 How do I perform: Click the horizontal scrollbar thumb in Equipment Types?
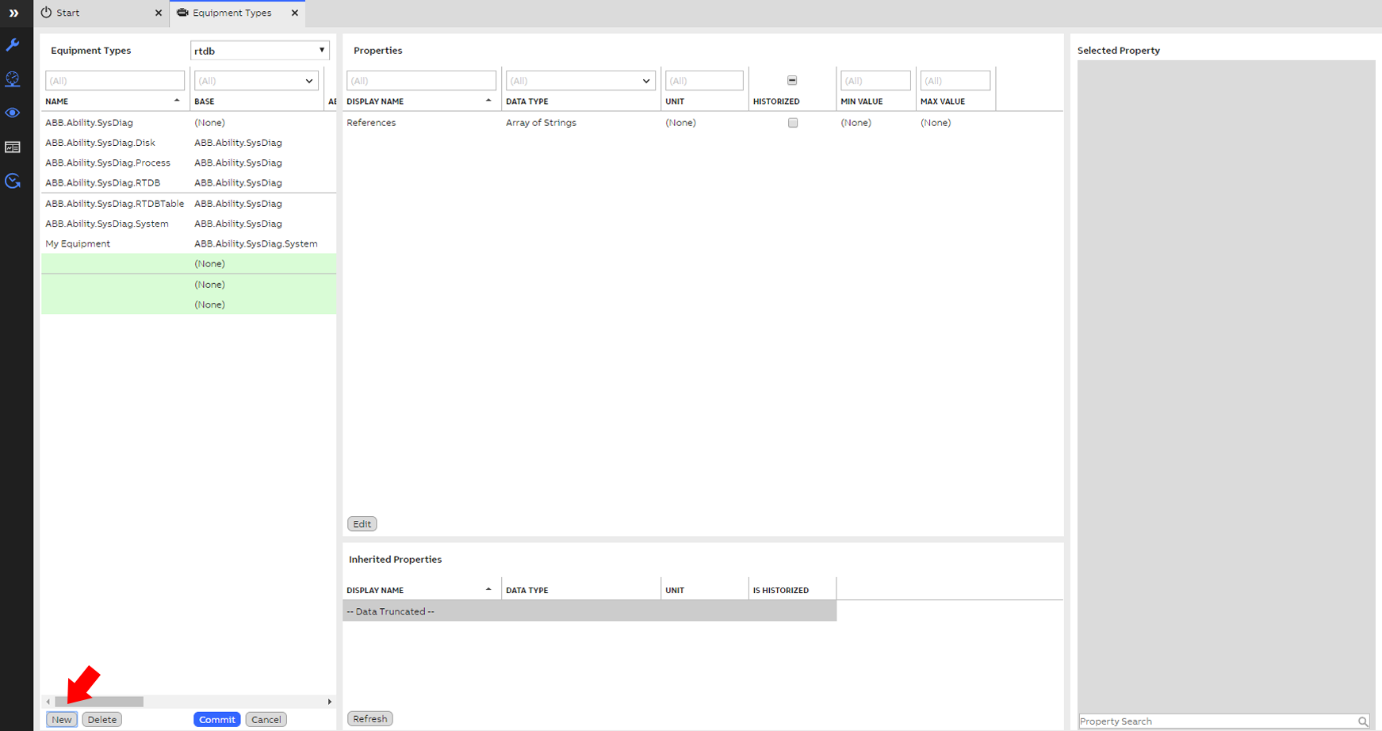(x=99, y=702)
